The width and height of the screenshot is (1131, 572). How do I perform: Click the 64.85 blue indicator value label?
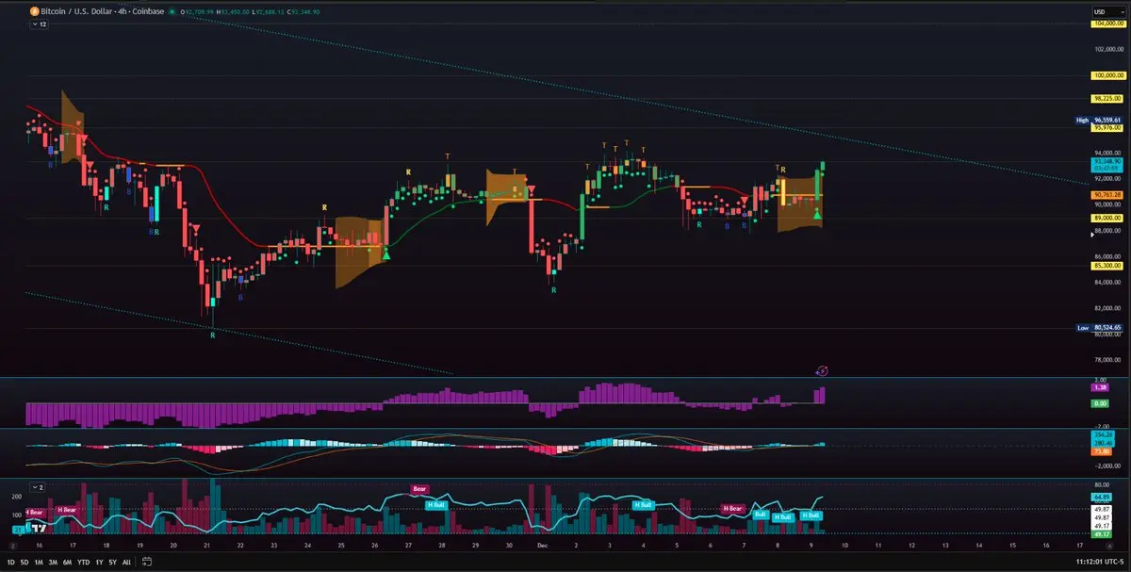point(1102,497)
